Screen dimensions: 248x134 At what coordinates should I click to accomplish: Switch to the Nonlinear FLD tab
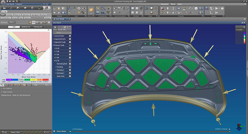[26, 26]
